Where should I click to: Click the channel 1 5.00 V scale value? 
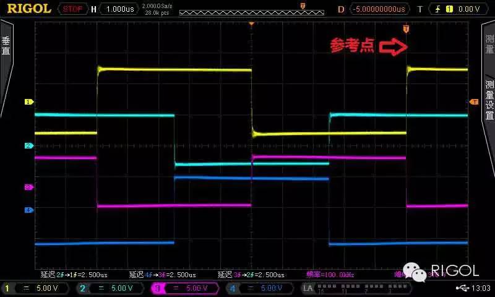(47, 288)
